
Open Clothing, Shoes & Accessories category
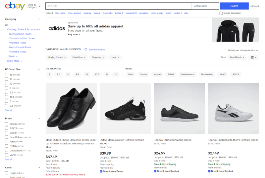tap(24, 29)
